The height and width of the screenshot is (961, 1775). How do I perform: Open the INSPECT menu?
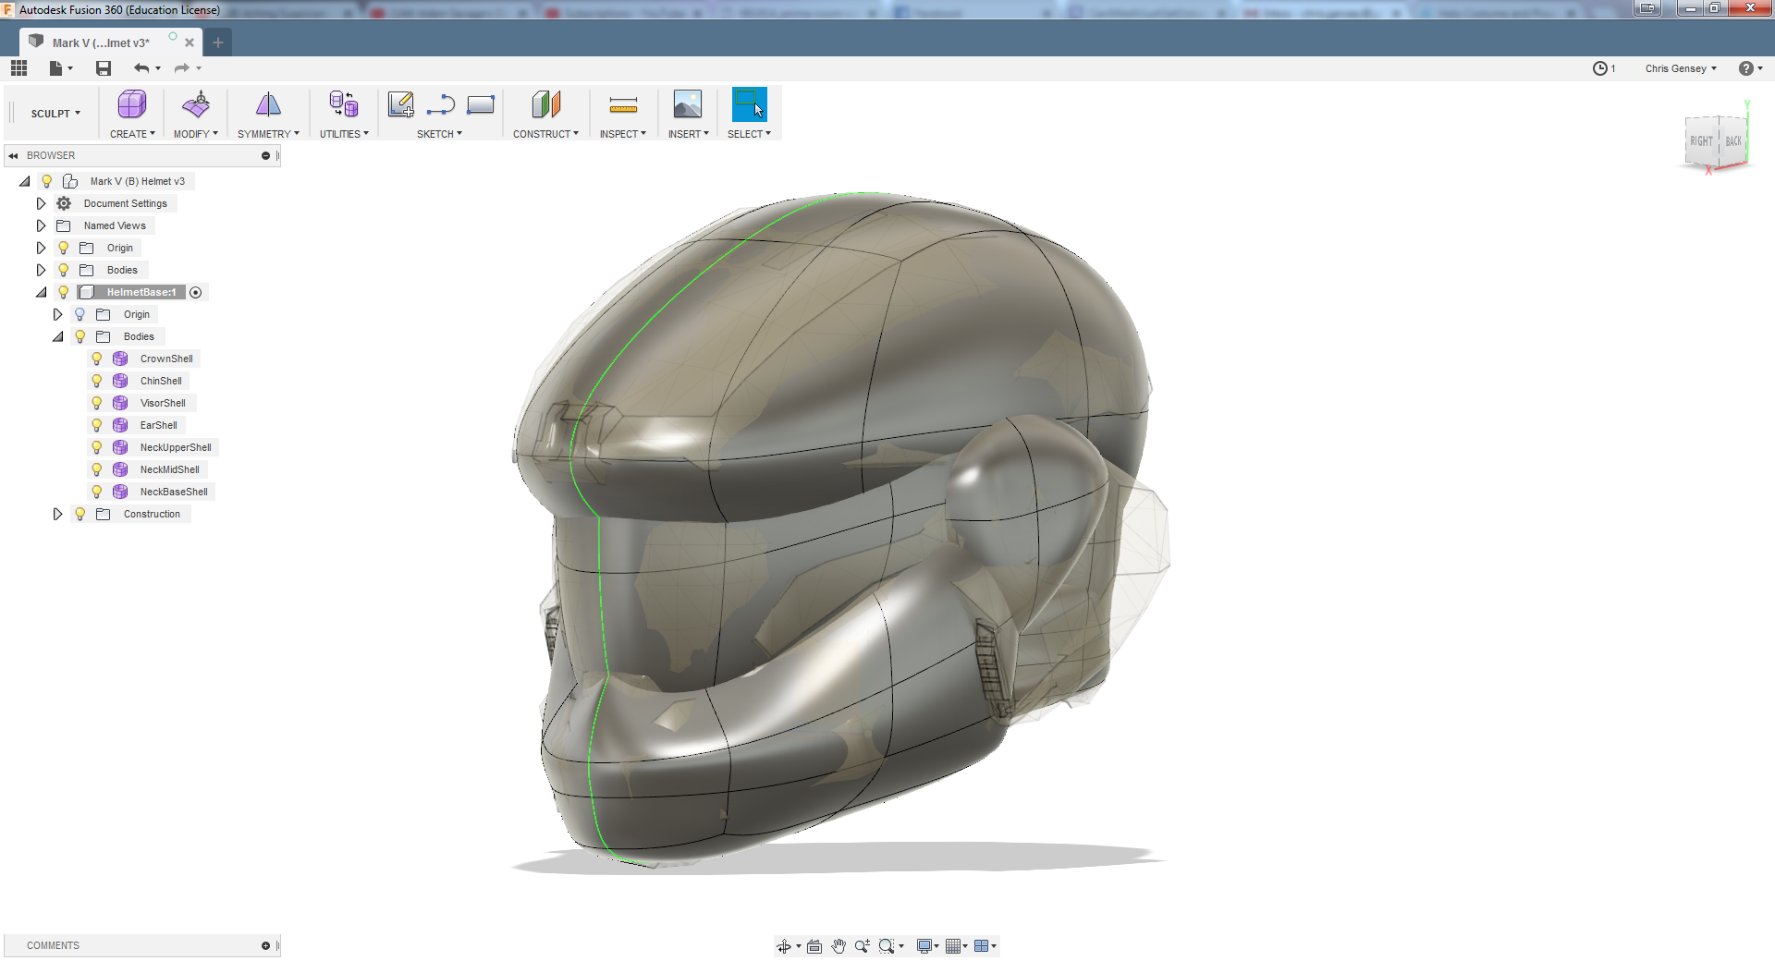(x=623, y=134)
